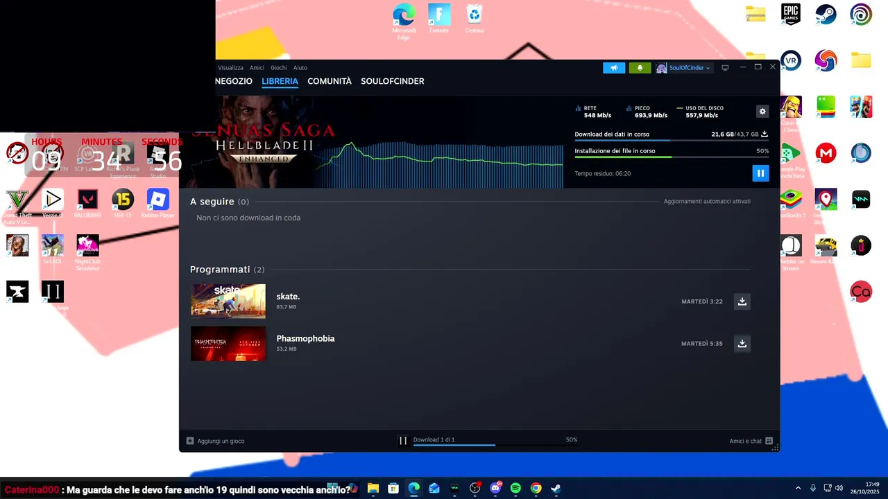The width and height of the screenshot is (888, 499).
Task: Open the SOULOFCINDER profile tab
Action: 393,81
